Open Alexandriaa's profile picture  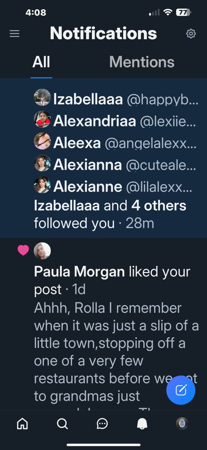(x=42, y=119)
